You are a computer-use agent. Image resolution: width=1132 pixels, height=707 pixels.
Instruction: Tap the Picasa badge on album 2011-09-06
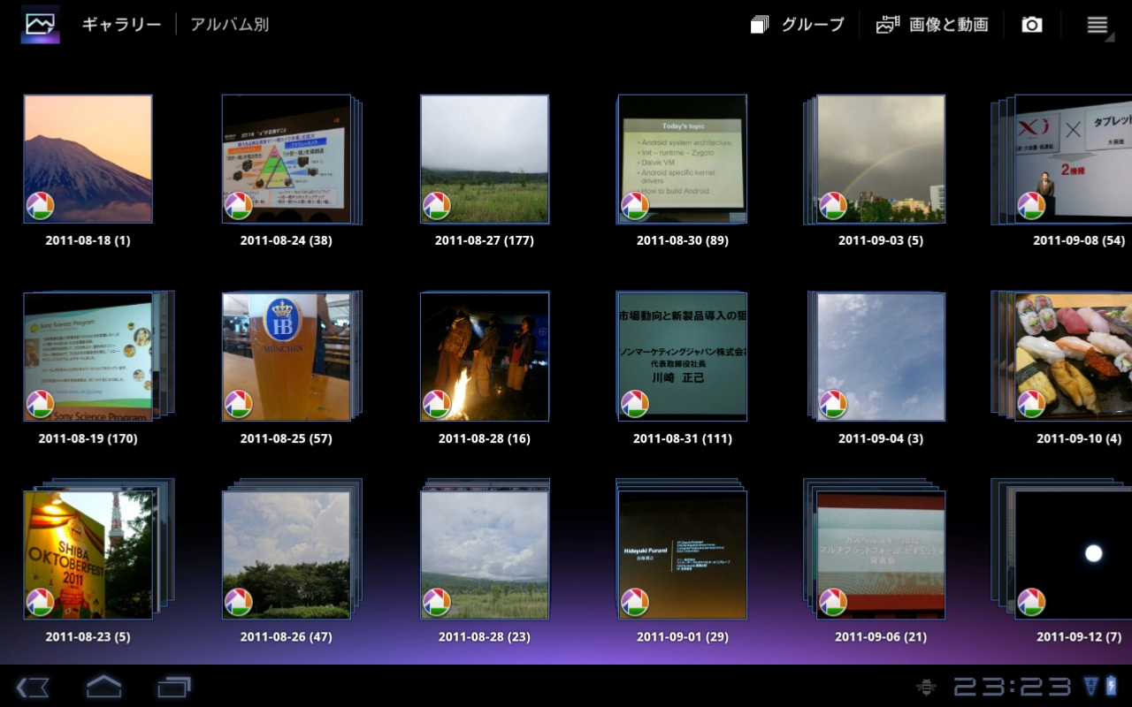832,601
